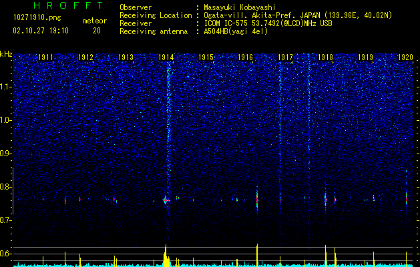The width and height of the screenshot is (420, 267).
Task: Click the strong meteor echo just after 1916
Action: point(257,200)
